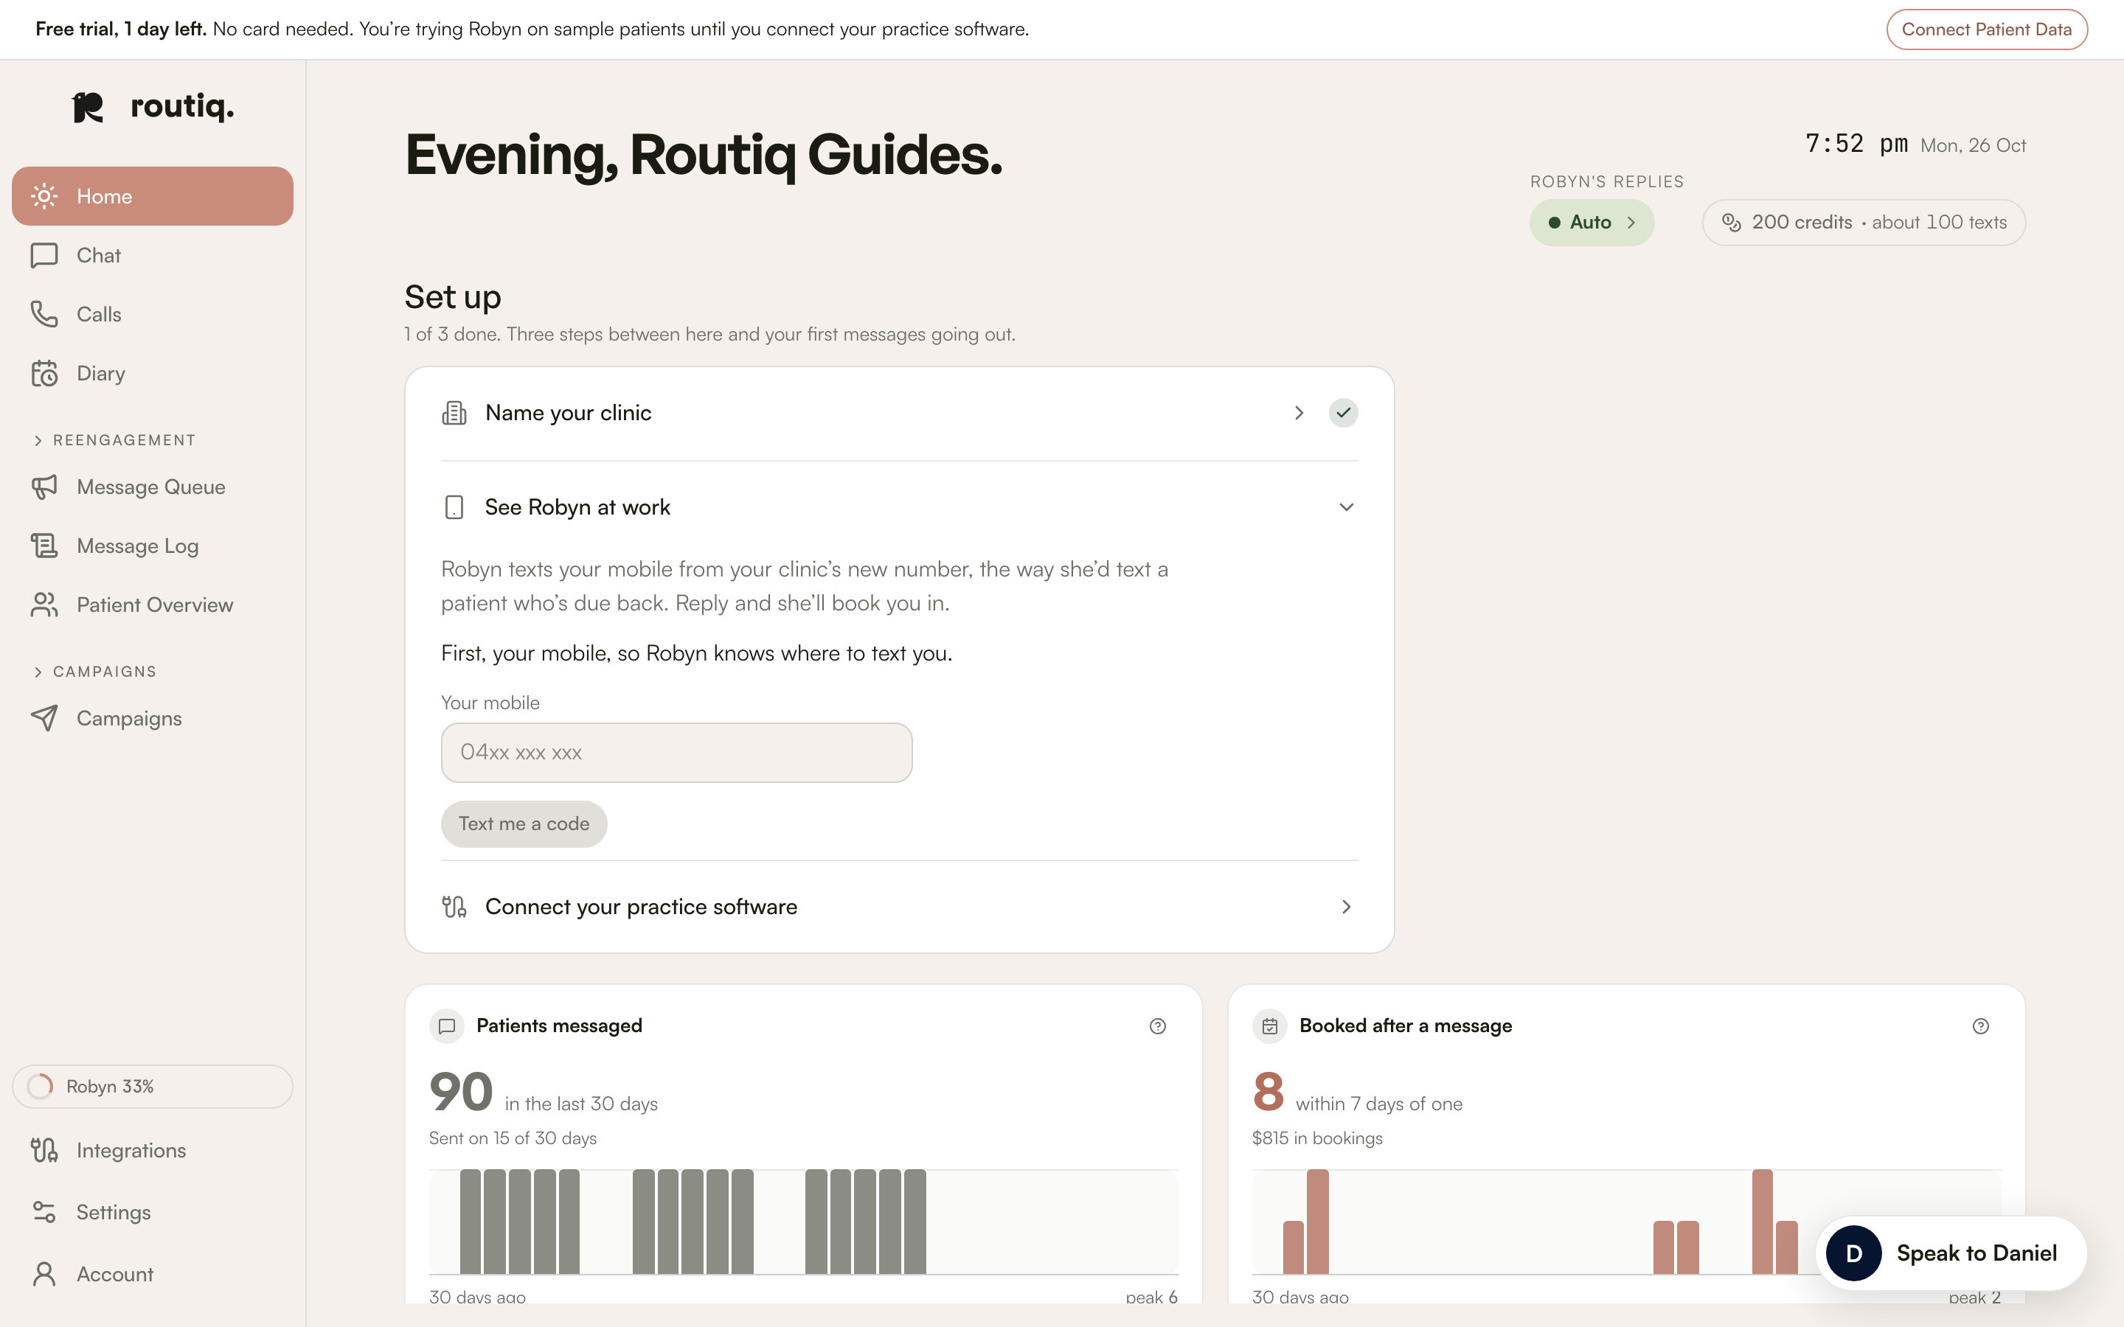
Task: Click the Connect Patient Data button
Action: (x=1986, y=29)
